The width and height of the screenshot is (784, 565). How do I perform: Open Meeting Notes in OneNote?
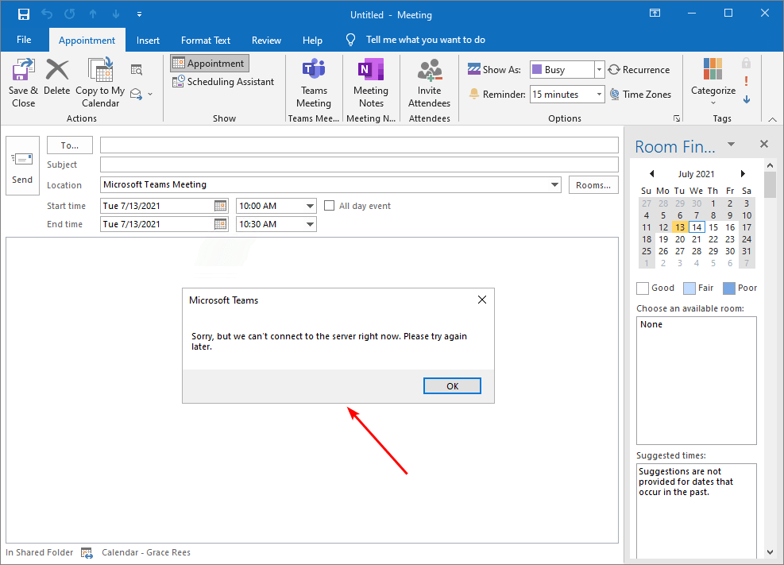[371, 83]
